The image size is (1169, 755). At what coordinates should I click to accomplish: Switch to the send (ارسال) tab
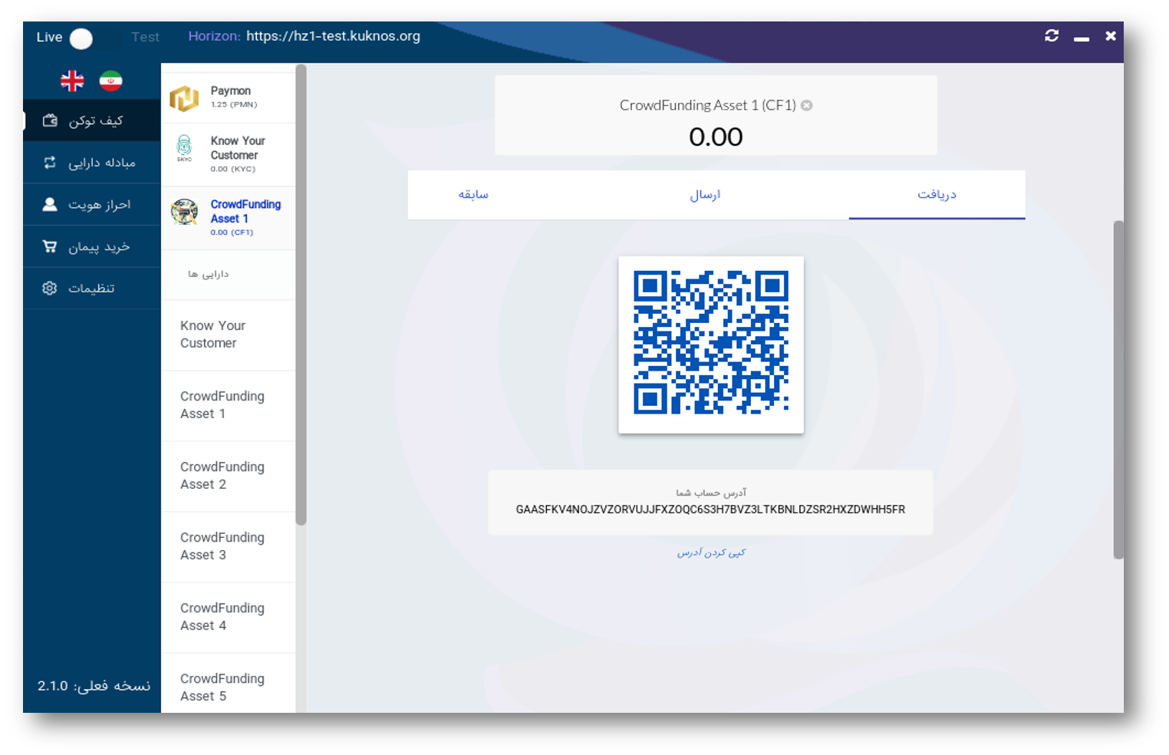(x=705, y=195)
